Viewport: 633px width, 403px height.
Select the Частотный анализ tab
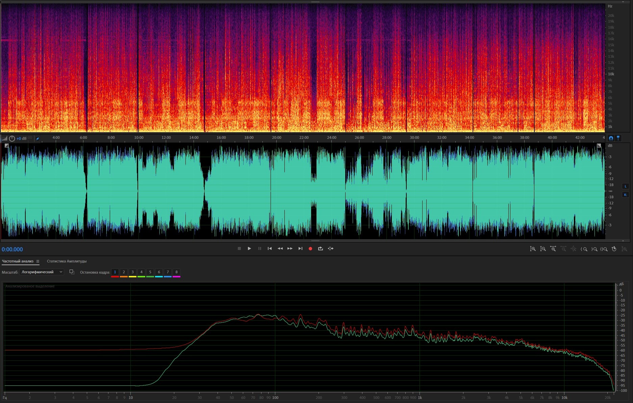pos(18,261)
